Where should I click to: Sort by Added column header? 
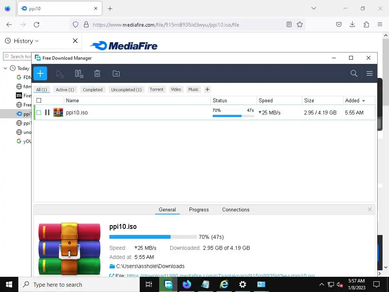(355, 100)
